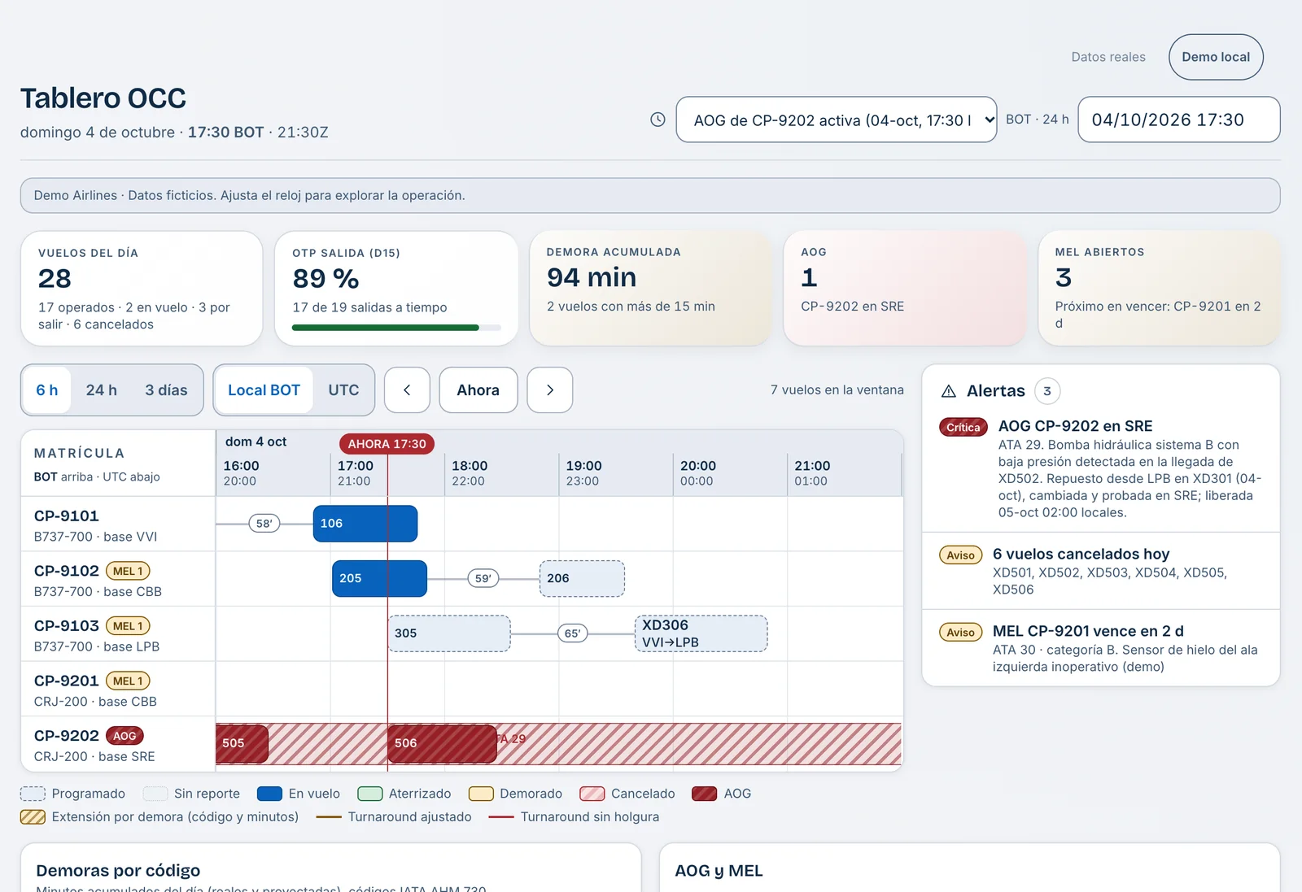Click the clock icon beside scenario selector

[658, 120]
